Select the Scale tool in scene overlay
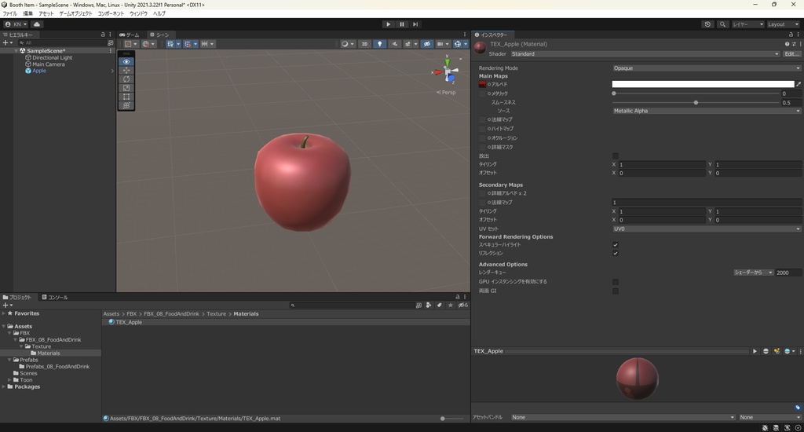This screenshot has width=804, height=432. (126, 88)
